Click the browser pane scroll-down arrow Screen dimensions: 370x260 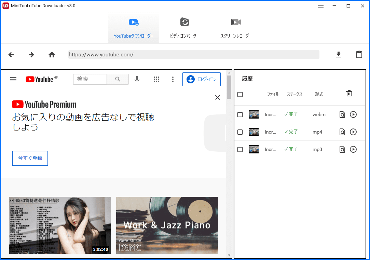(229, 255)
